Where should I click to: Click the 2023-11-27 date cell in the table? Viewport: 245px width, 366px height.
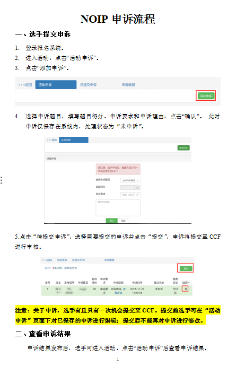coord(137,291)
